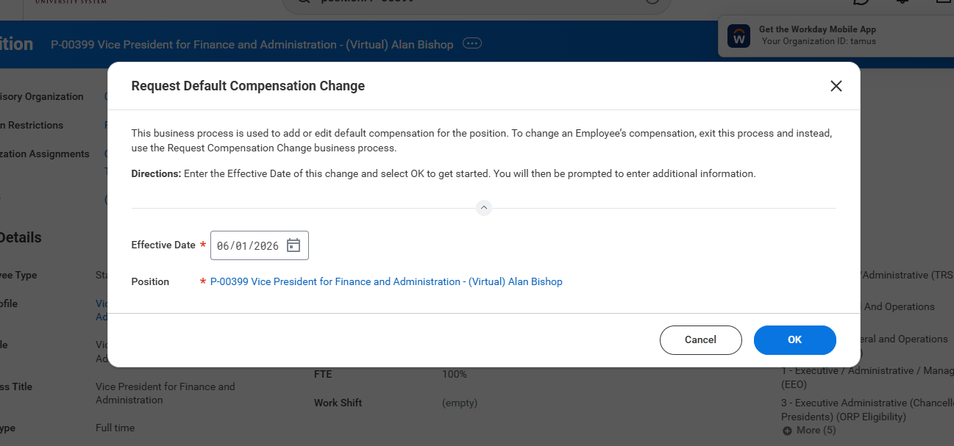Viewport: 954px width, 446px height.
Task: Collapse the directions section chevron
Action: 484,208
